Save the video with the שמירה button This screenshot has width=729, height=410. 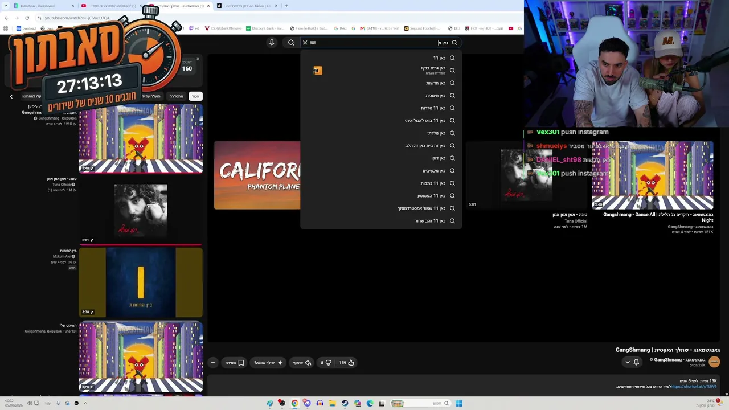235,363
